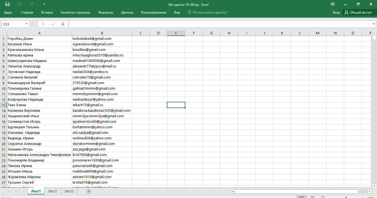Click the vertical scrollbar thumb
This screenshot has height=198, width=377.
(374, 38)
